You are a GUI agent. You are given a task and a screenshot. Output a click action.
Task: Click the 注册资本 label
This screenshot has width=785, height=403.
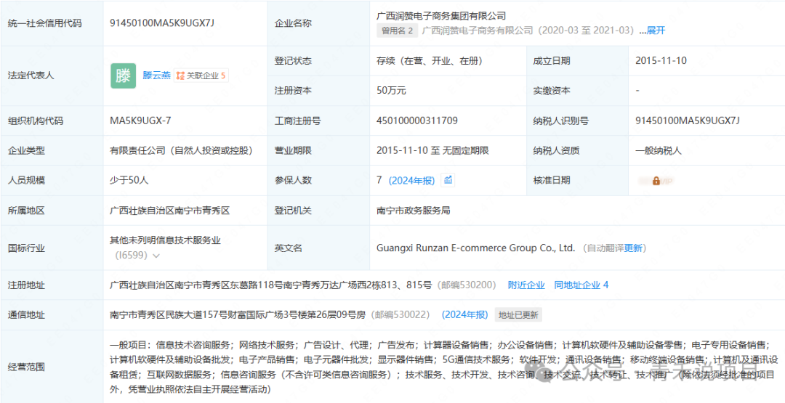(294, 91)
